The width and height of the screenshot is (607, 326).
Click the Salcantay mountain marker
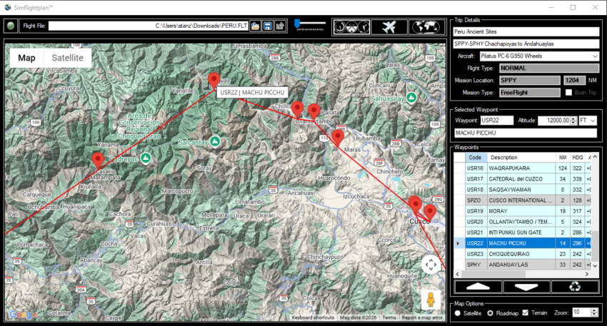coord(215,141)
